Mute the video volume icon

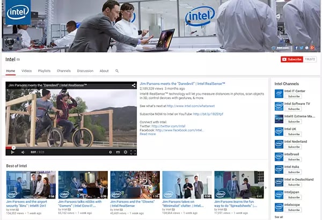pos(23,152)
